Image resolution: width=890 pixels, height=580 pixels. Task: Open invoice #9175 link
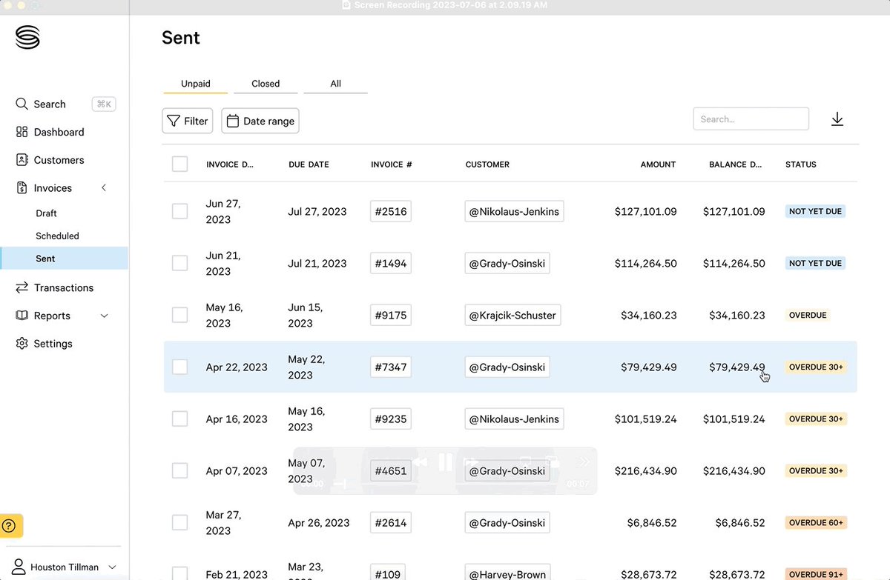click(391, 315)
